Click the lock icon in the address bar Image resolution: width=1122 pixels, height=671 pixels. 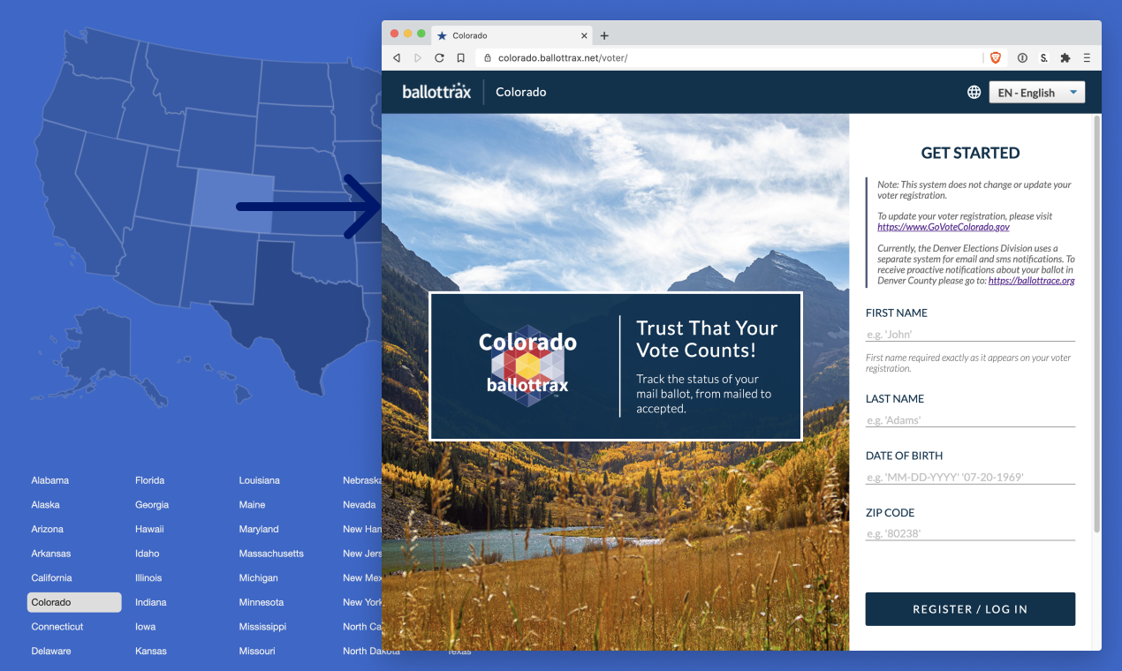pyautogui.click(x=488, y=58)
